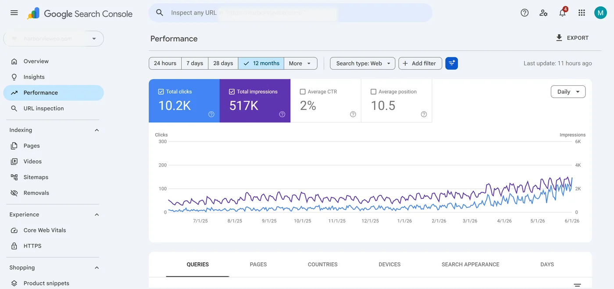This screenshot has width=614, height=289.
Task: Open the notifications bell
Action: point(563,12)
